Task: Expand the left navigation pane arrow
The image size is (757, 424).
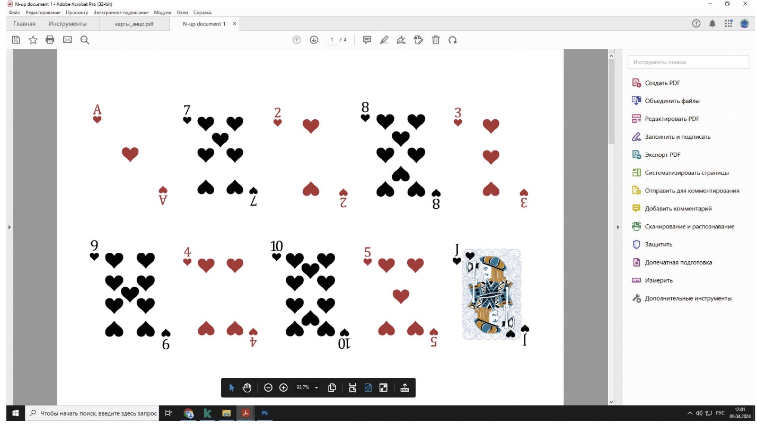Action: (x=9, y=227)
